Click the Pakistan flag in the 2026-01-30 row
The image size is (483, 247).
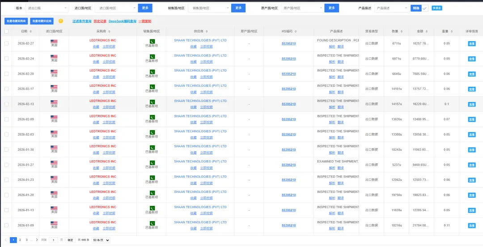pyautogui.click(x=152, y=147)
